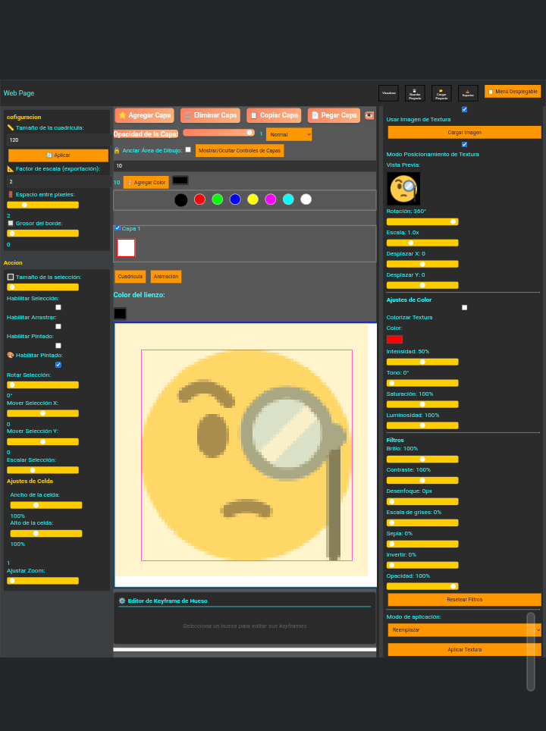Toggle the Anclar Área de Dibujo checkbox

click(188, 149)
